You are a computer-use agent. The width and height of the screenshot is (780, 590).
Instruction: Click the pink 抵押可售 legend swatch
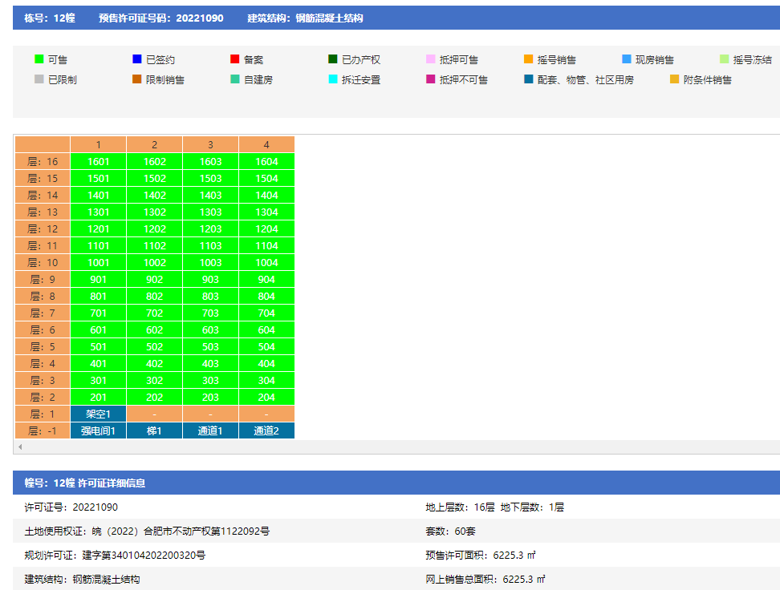click(x=431, y=59)
